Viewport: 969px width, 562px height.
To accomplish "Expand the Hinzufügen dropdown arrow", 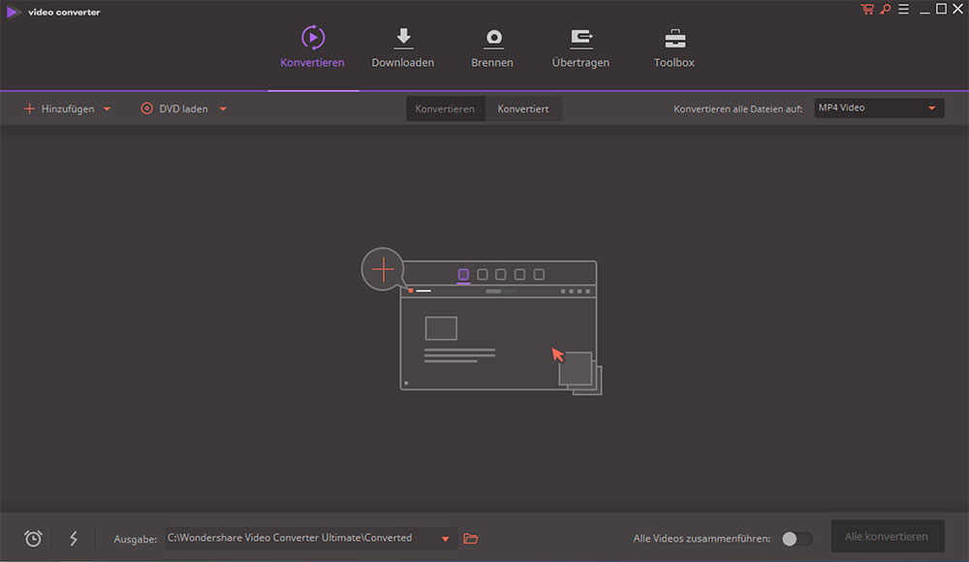I will point(107,109).
